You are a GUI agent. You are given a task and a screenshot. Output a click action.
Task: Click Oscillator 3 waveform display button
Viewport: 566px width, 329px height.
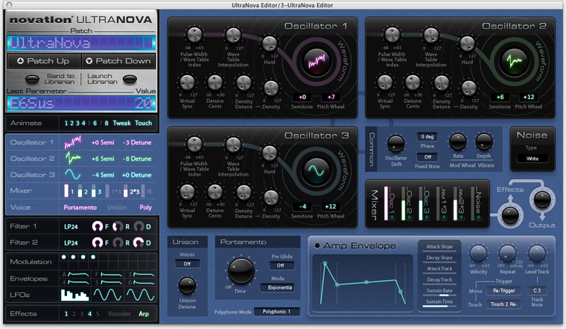pos(317,171)
